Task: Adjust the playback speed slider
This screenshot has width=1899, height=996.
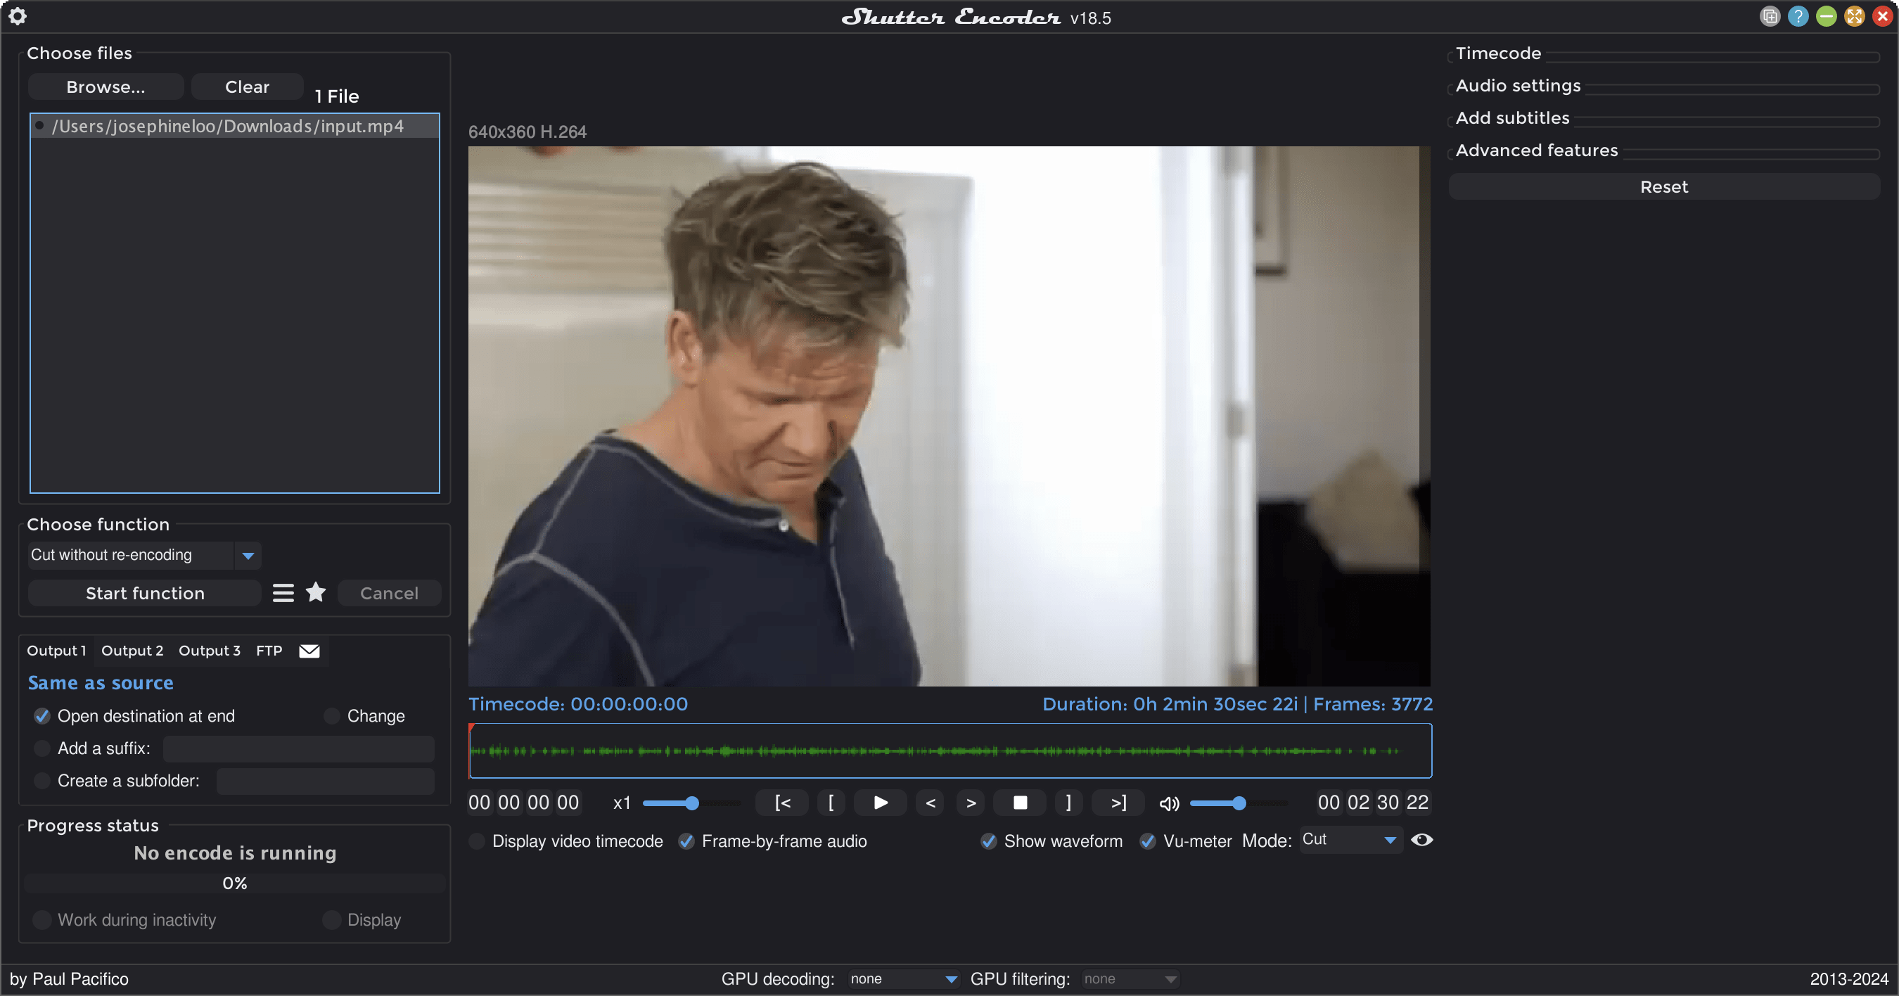Action: [691, 803]
